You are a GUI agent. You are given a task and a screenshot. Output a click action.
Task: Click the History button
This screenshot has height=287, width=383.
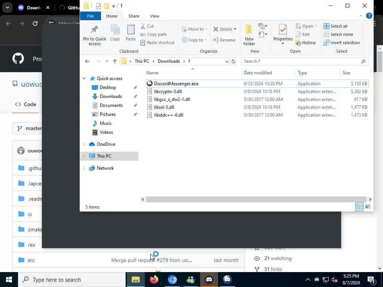[306, 43]
